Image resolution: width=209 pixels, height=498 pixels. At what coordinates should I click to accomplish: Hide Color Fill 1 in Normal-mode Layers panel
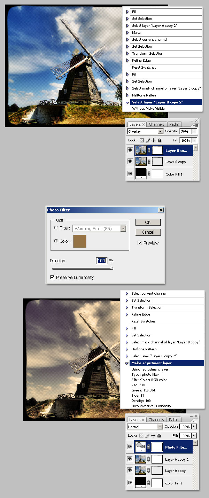point(130,483)
